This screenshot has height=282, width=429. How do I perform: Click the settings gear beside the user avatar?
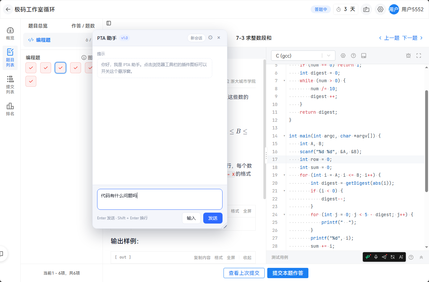coord(380,9)
